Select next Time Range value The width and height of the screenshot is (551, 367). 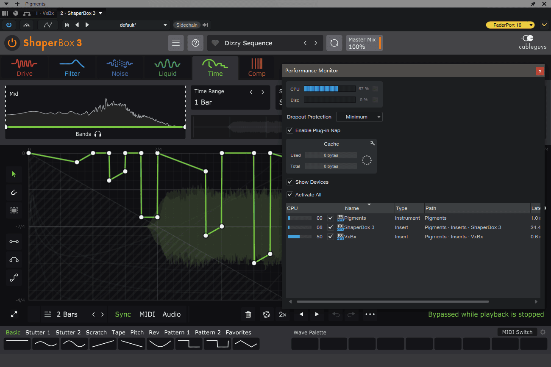[x=263, y=92]
